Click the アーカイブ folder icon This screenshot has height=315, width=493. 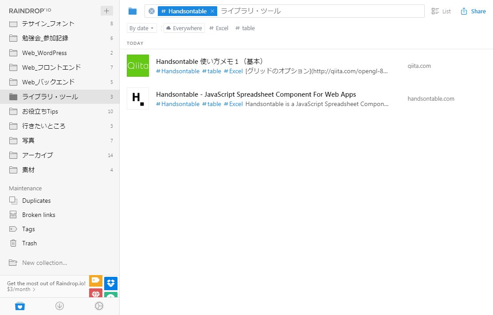point(13,155)
